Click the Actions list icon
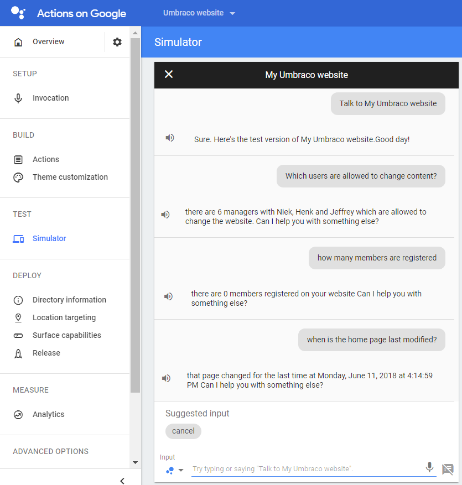Image resolution: width=462 pixels, height=485 pixels. [18, 160]
